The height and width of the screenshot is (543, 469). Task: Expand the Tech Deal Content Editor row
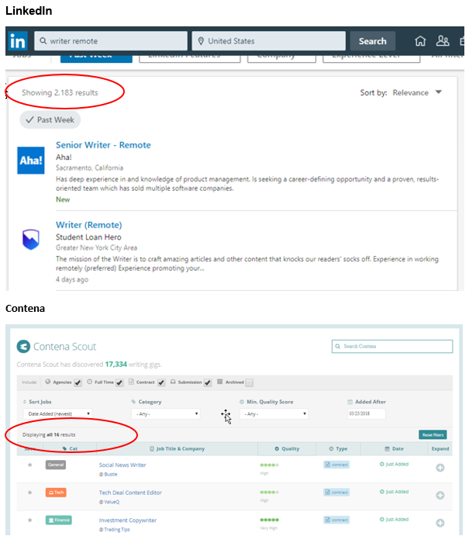tap(440, 495)
